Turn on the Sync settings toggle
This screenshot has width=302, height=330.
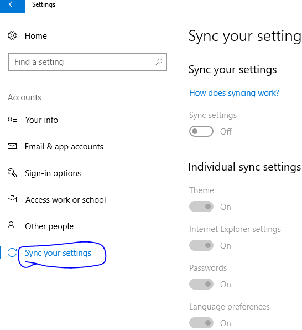click(201, 131)
